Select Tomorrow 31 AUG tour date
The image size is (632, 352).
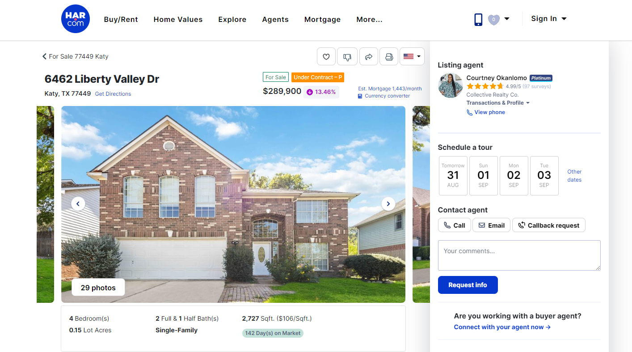(x=453, y=176)
